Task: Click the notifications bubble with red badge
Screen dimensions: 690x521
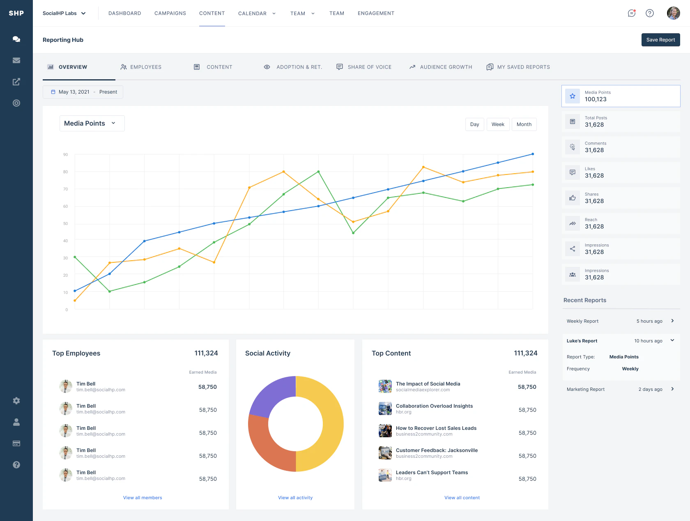Action: (631, 13)
